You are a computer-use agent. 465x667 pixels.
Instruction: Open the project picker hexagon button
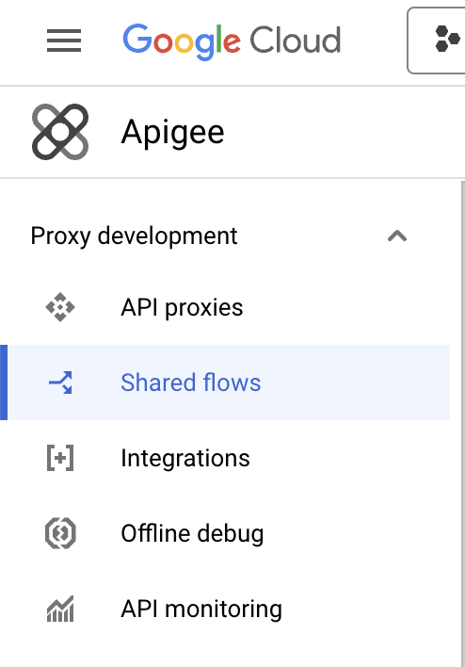click(x=436, y=41)
